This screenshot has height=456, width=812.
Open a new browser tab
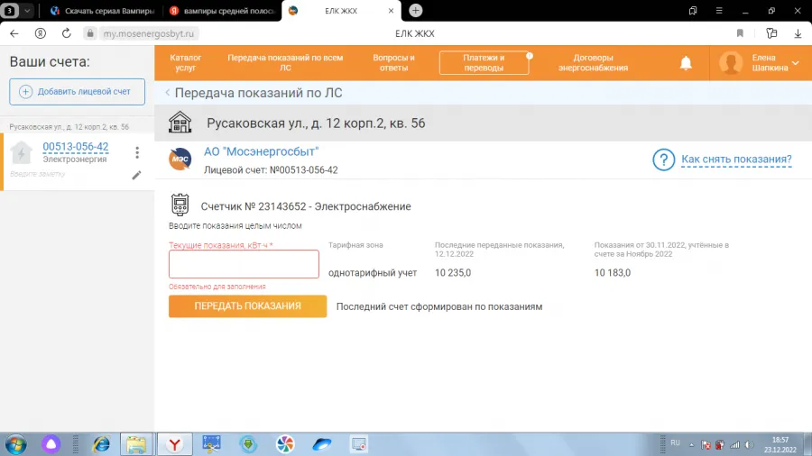tap(415, 10)
